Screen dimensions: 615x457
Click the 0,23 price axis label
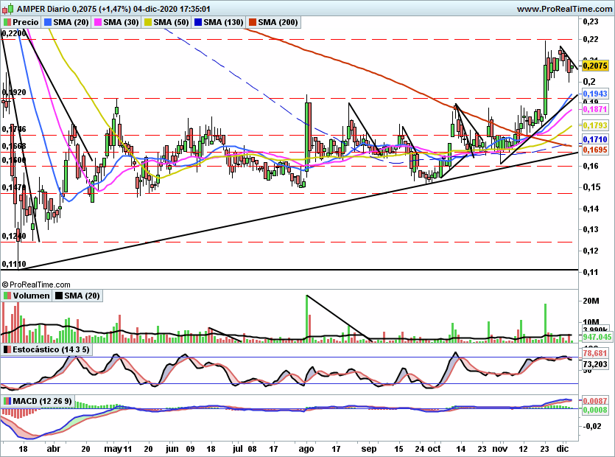[x=591, y=21]
